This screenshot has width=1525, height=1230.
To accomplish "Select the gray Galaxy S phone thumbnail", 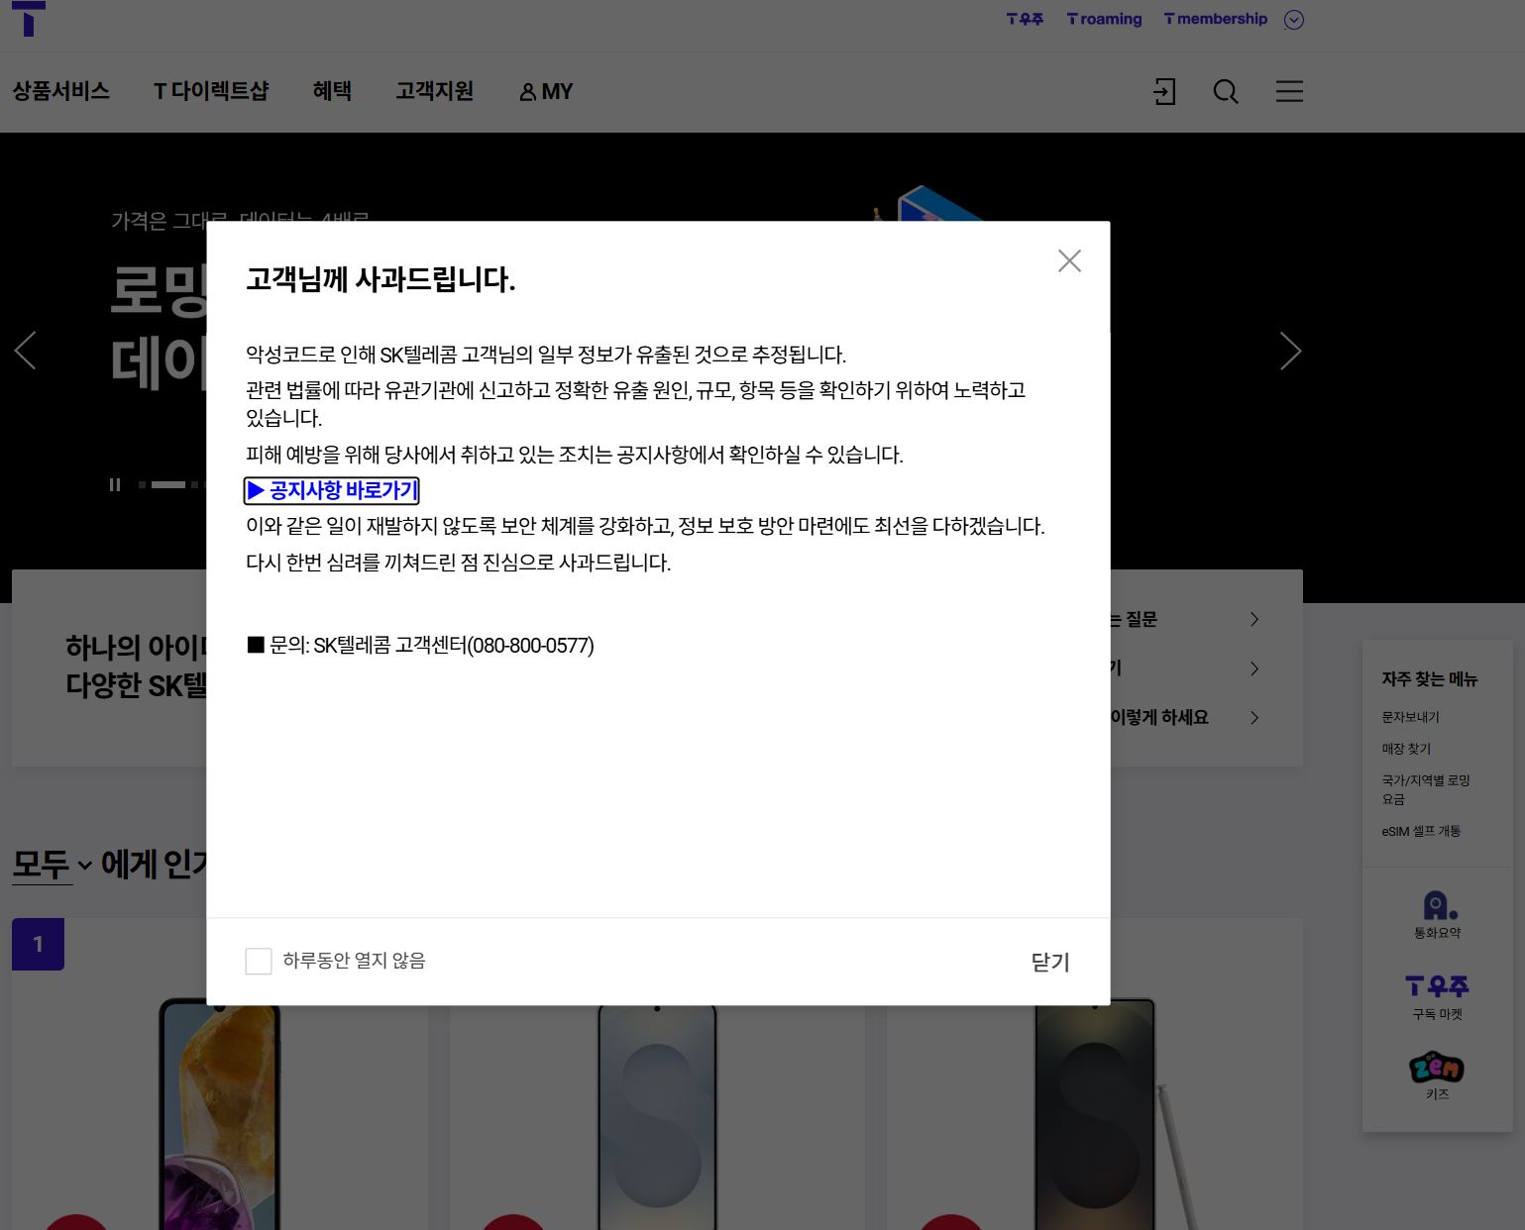I will click(x=657, y=1116).
